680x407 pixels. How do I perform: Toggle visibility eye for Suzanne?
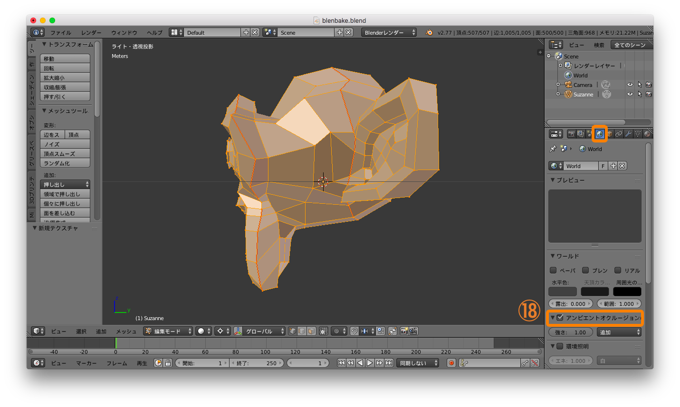(630, 94)
